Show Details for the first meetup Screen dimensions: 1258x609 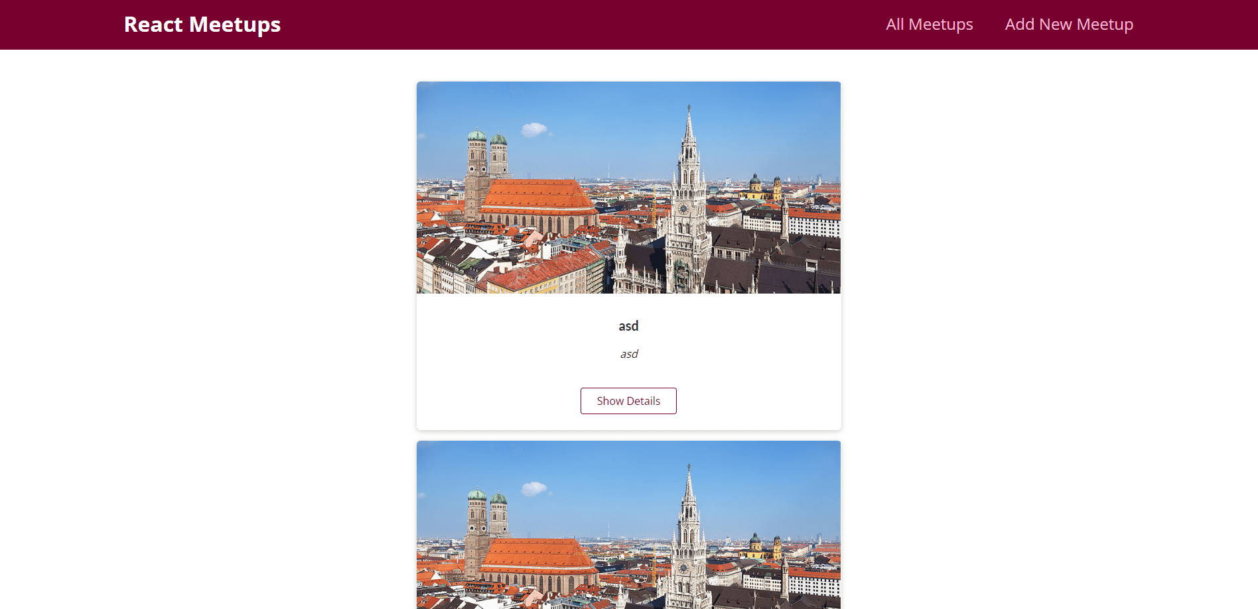click(628, 401)
